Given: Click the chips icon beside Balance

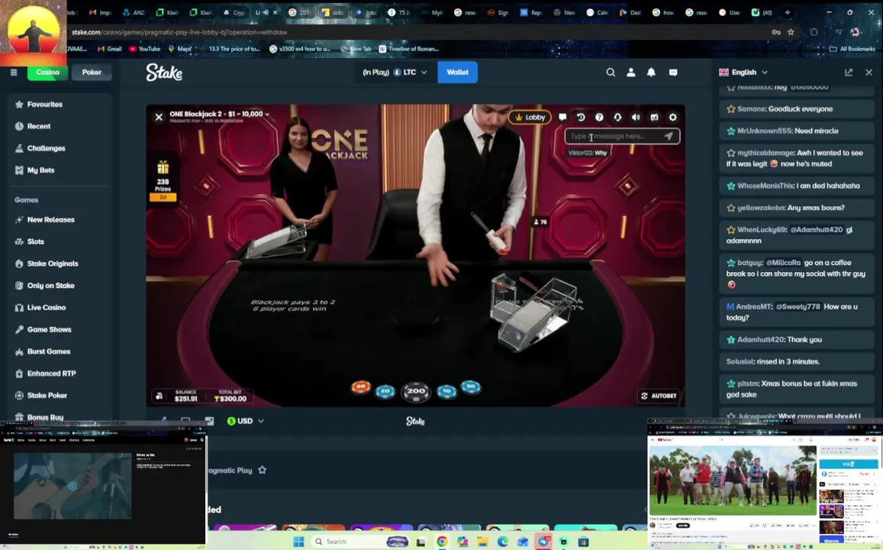Looking at the screenshot, I should click(x=160, y=396).
